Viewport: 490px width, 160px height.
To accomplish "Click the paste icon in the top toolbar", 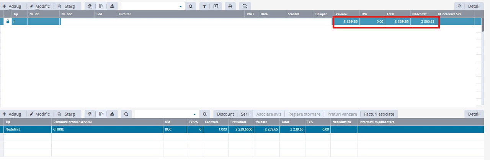I will pos(101,6).
